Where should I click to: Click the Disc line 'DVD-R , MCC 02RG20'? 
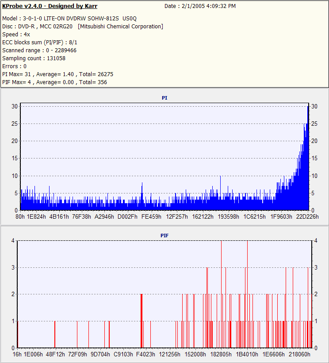coord(45,27)
